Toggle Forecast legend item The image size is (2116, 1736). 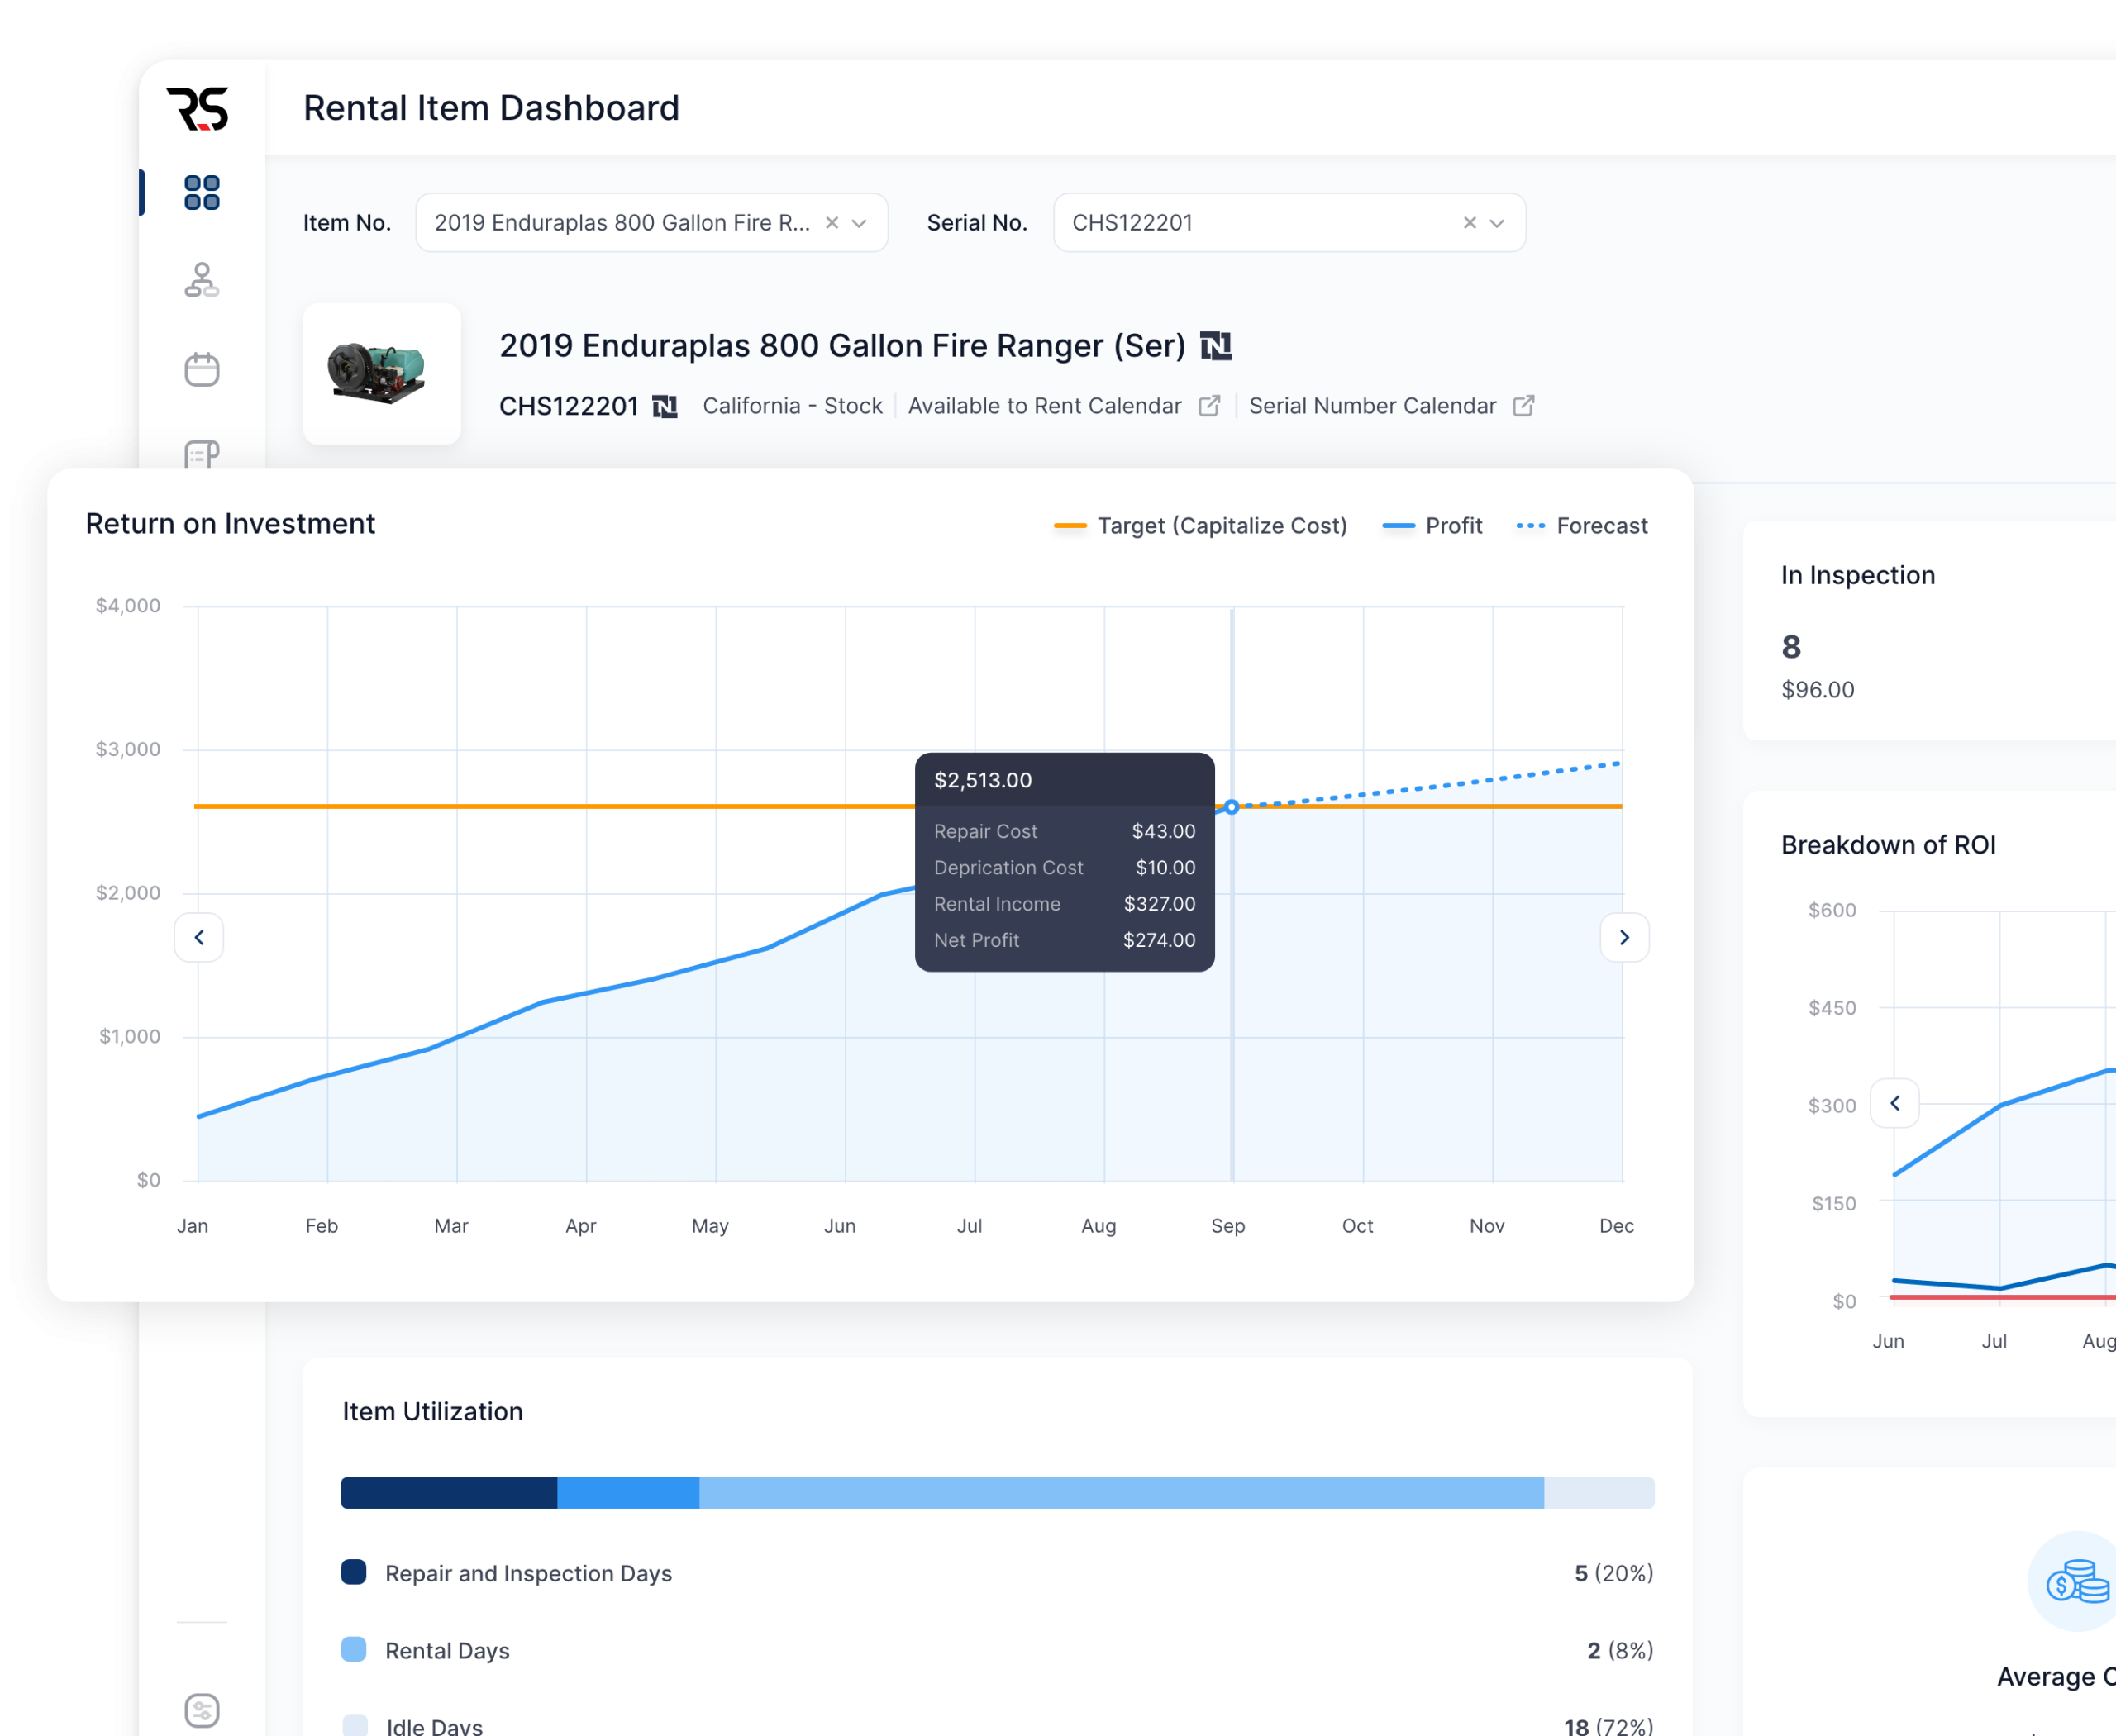[1582, 526]
